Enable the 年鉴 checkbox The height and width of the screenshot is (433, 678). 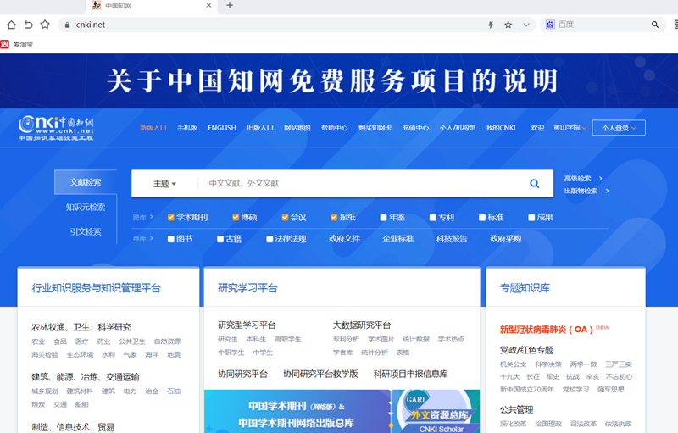click(x=384, y=218)
